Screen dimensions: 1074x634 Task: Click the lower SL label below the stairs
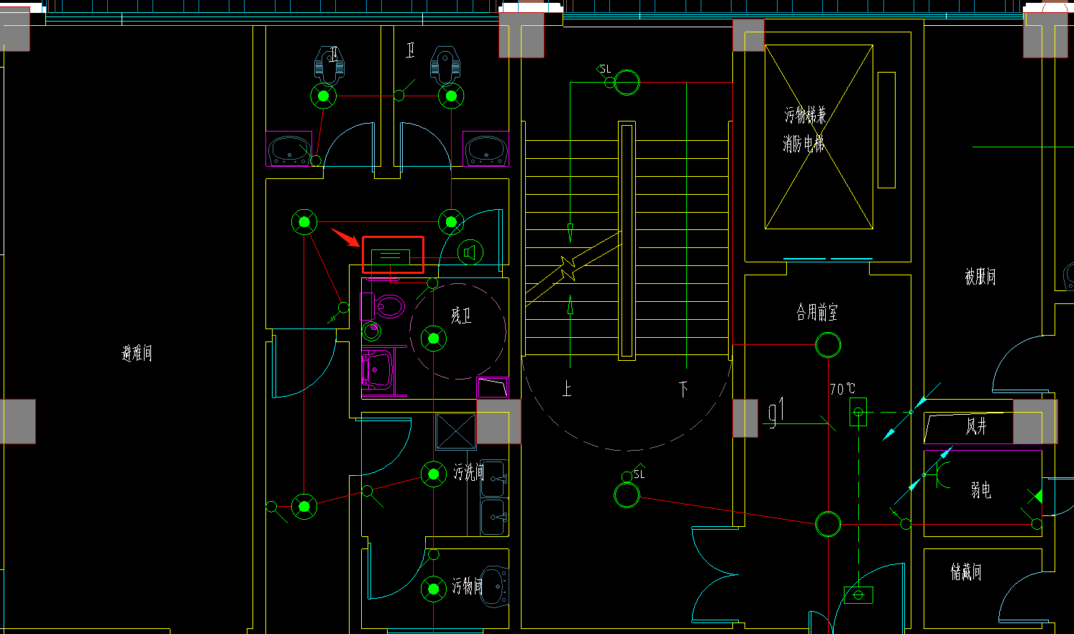point(639,474)
